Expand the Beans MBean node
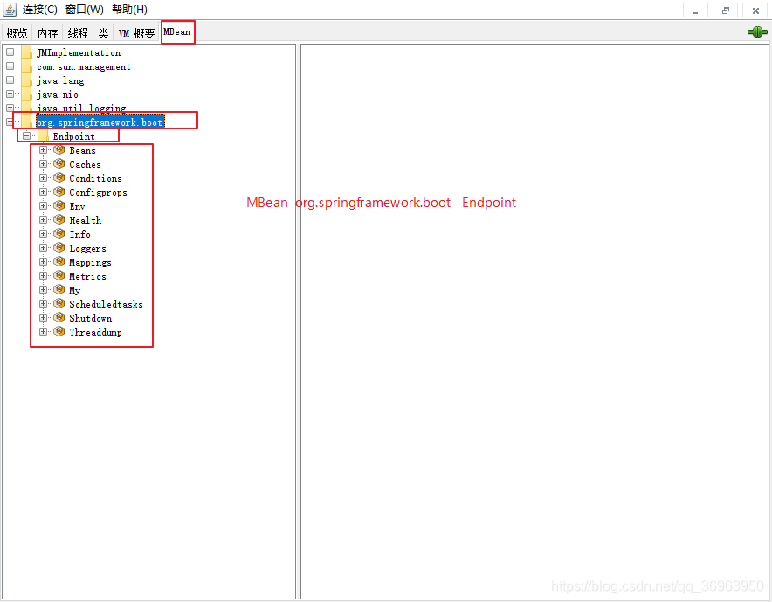This screenshot has width=772, height=602. tap(44, 149)
